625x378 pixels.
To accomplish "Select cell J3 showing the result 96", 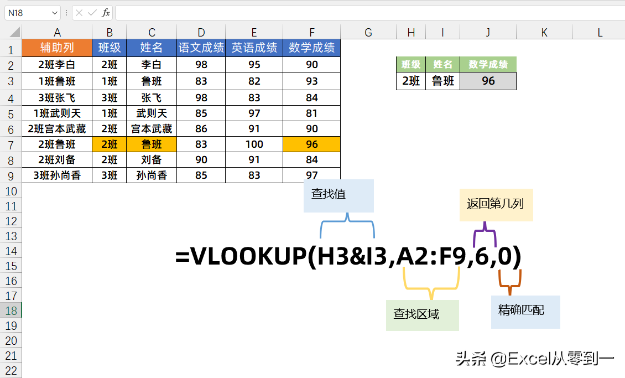I will (488, 81).
